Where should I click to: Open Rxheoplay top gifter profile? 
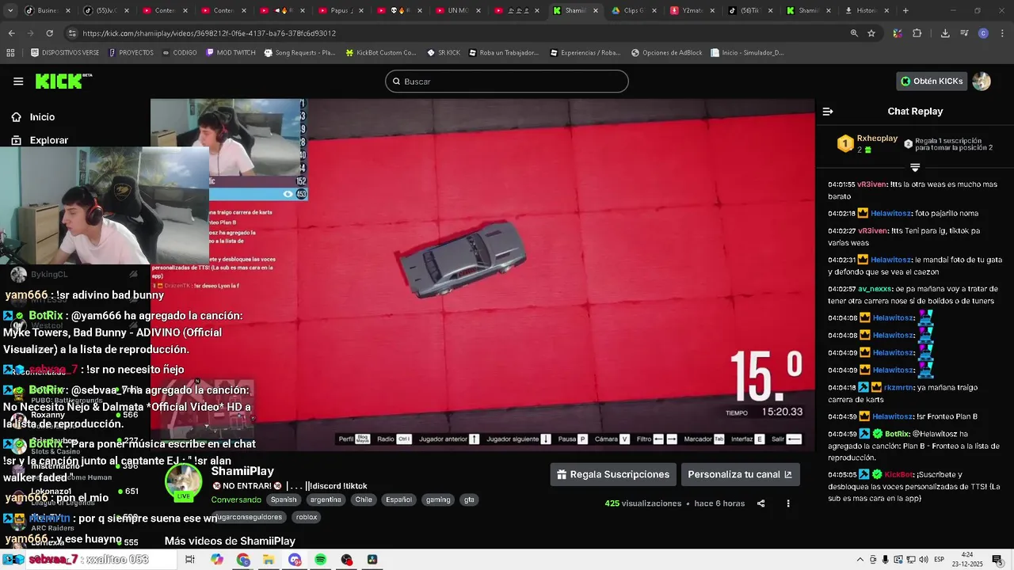pos(877,139)
